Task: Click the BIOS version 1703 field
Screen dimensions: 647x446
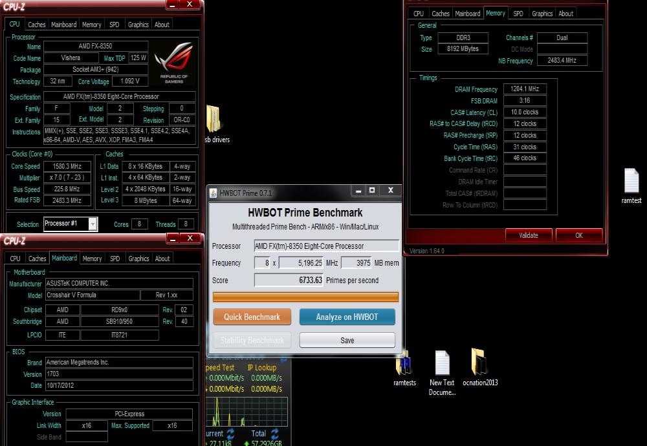Action: pyautogui.click(x=119, y=374)
